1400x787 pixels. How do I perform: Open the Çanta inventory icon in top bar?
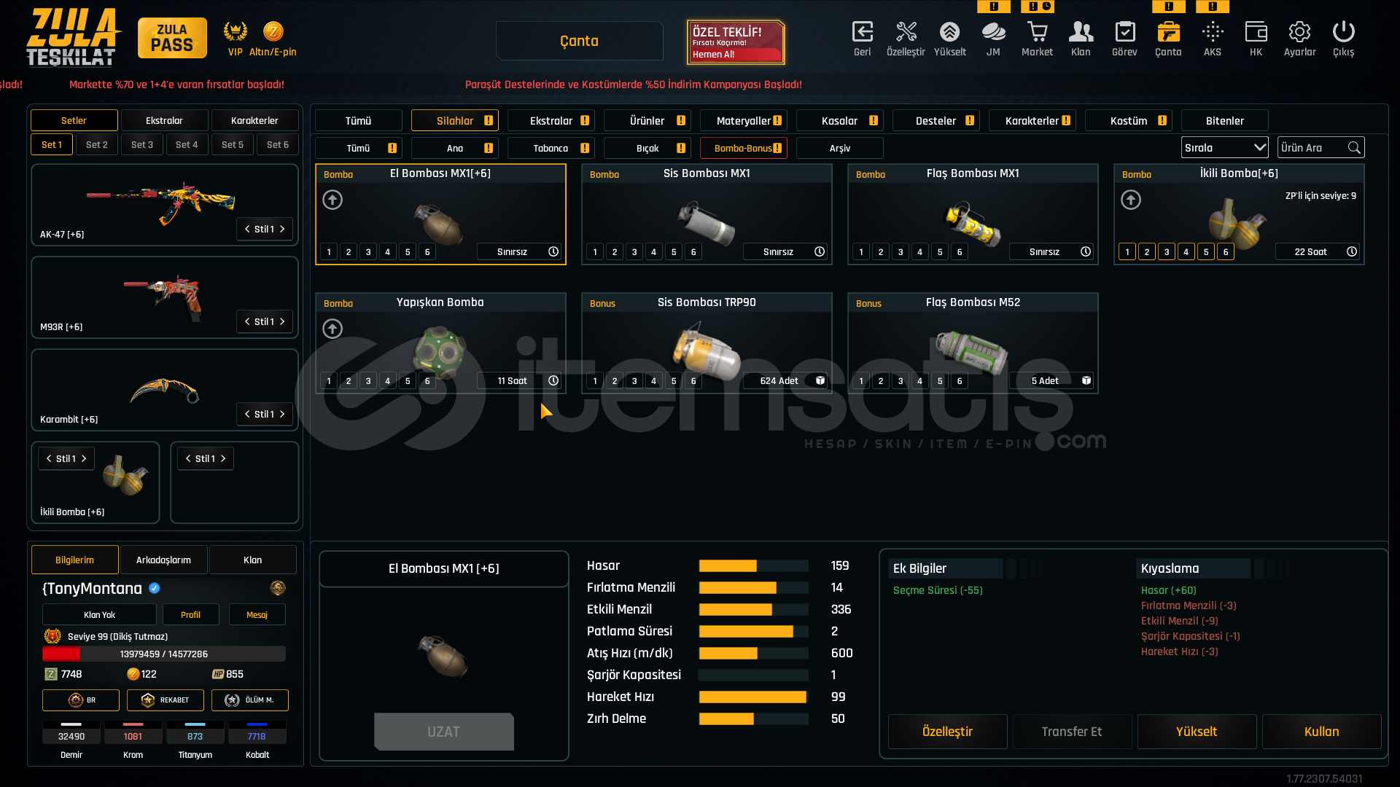click(1168, 32)
